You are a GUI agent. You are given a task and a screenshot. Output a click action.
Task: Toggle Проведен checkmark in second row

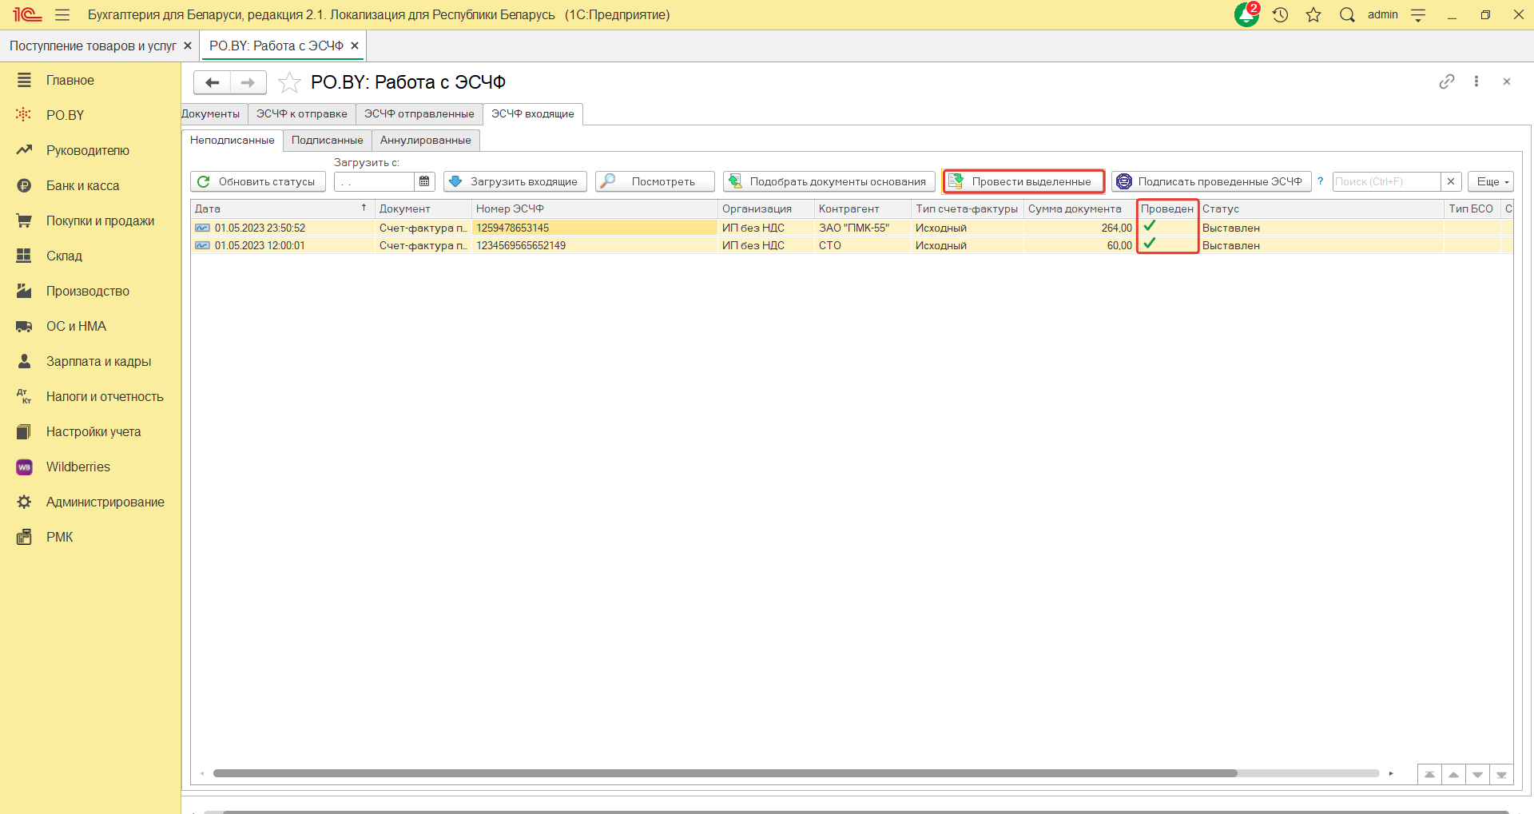pyautogui.click(x=1150, y=244)
